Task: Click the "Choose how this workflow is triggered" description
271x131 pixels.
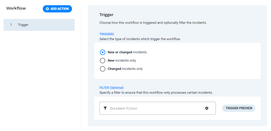Action: [153, 23]
